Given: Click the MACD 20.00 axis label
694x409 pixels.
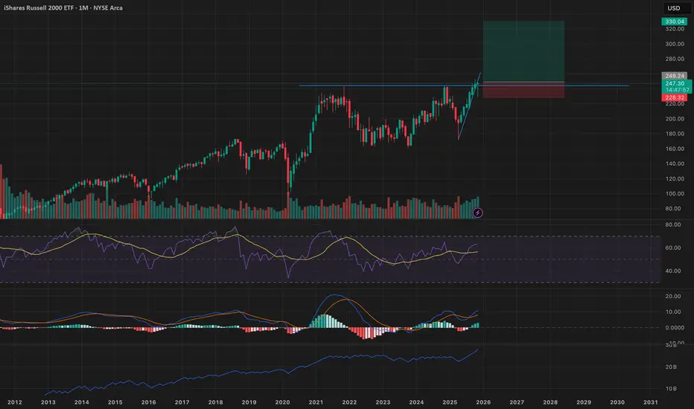Looking at the screenshot, I should point(672,296).
